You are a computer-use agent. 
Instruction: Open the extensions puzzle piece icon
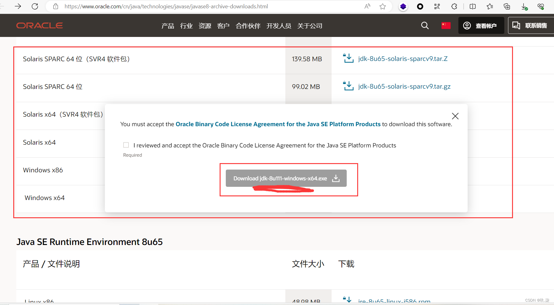(x=454, y=6)
